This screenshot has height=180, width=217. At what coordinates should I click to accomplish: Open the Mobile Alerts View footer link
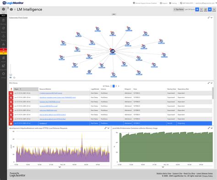(x=164, y=174)
